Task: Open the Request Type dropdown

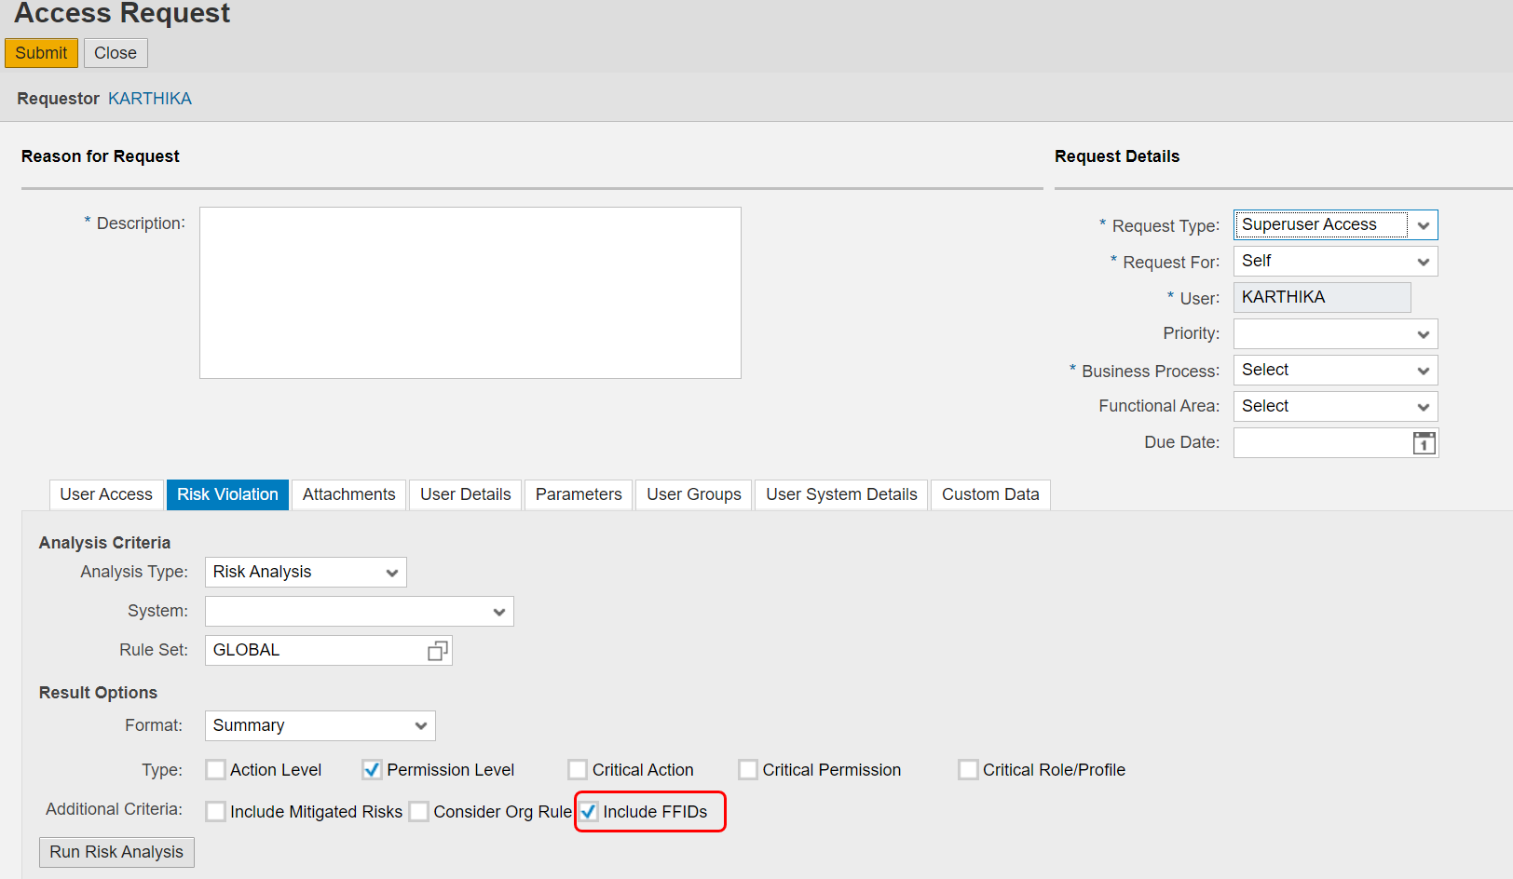Action: tap(1423, 224)
